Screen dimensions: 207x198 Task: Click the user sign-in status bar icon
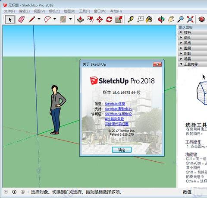[x=22, y=192]
